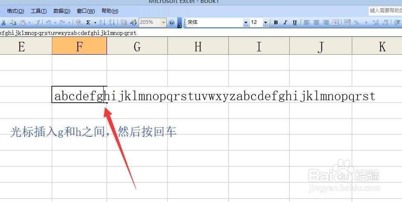Click the blue Help question mark icon
This screenshot has height=202, width=402.
172,23
